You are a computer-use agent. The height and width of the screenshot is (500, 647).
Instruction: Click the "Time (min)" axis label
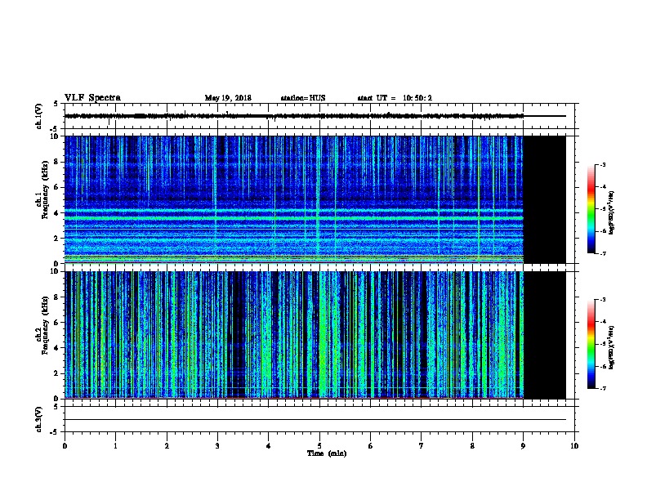pyautogui.click(x=327, y=453)
